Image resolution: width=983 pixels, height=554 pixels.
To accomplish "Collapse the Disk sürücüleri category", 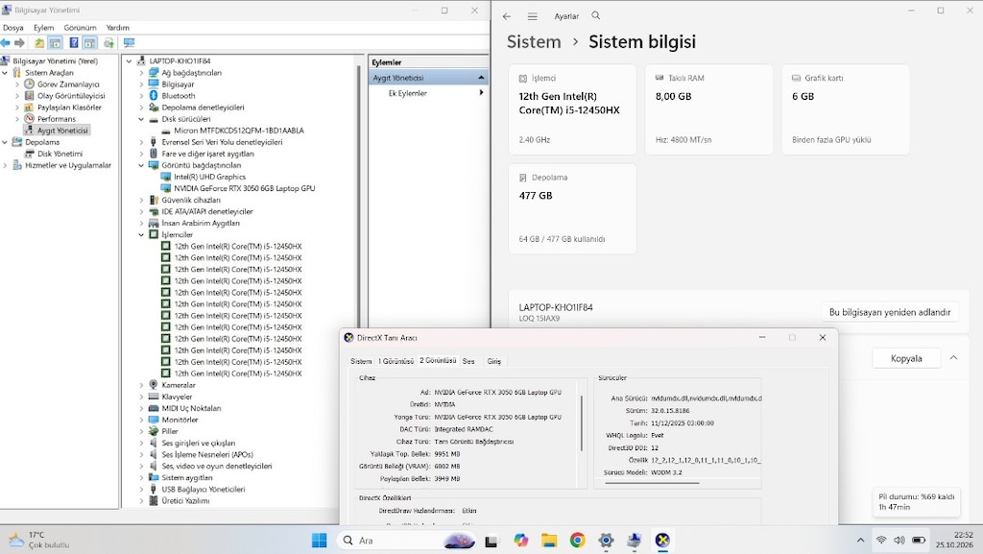I will 141,119.
